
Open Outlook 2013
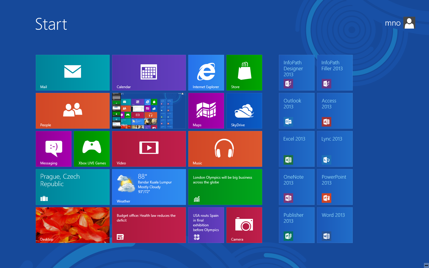click(x=296, y=110)
